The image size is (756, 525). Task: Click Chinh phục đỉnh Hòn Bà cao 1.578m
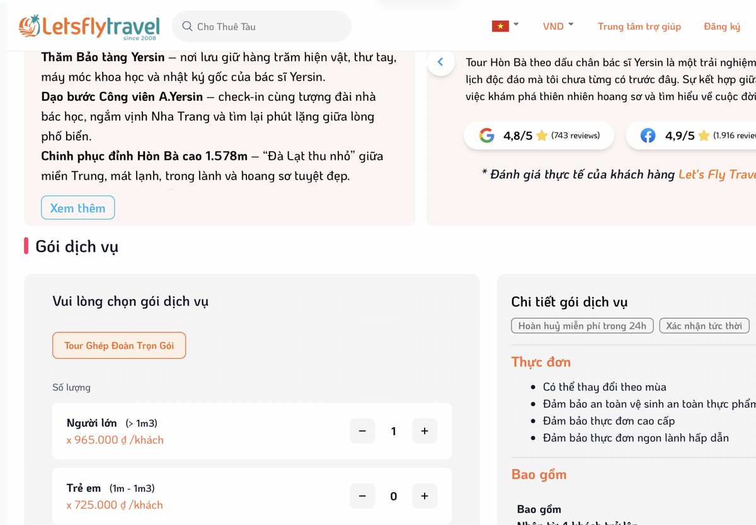pos(144,156)
